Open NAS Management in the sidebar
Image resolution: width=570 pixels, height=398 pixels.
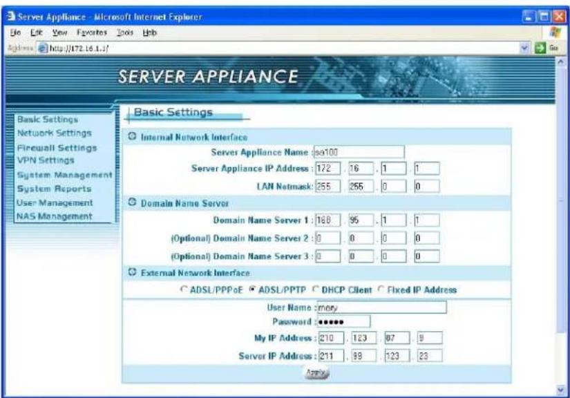point(54,216)
